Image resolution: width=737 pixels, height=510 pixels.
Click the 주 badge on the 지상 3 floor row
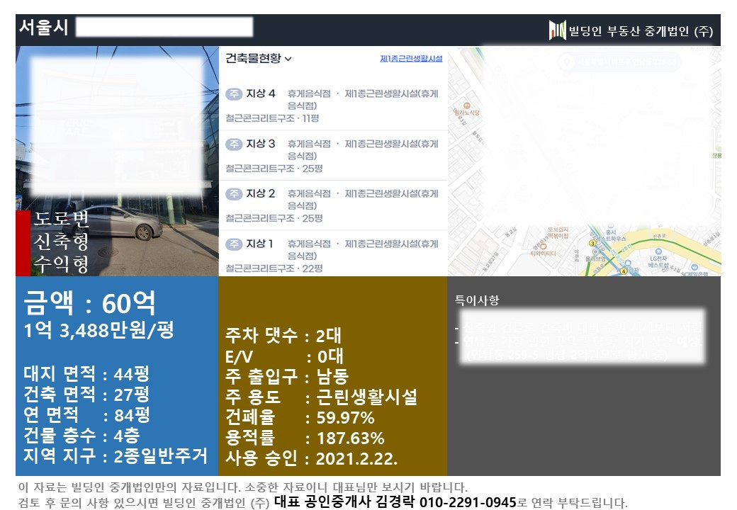pos(232,144)
